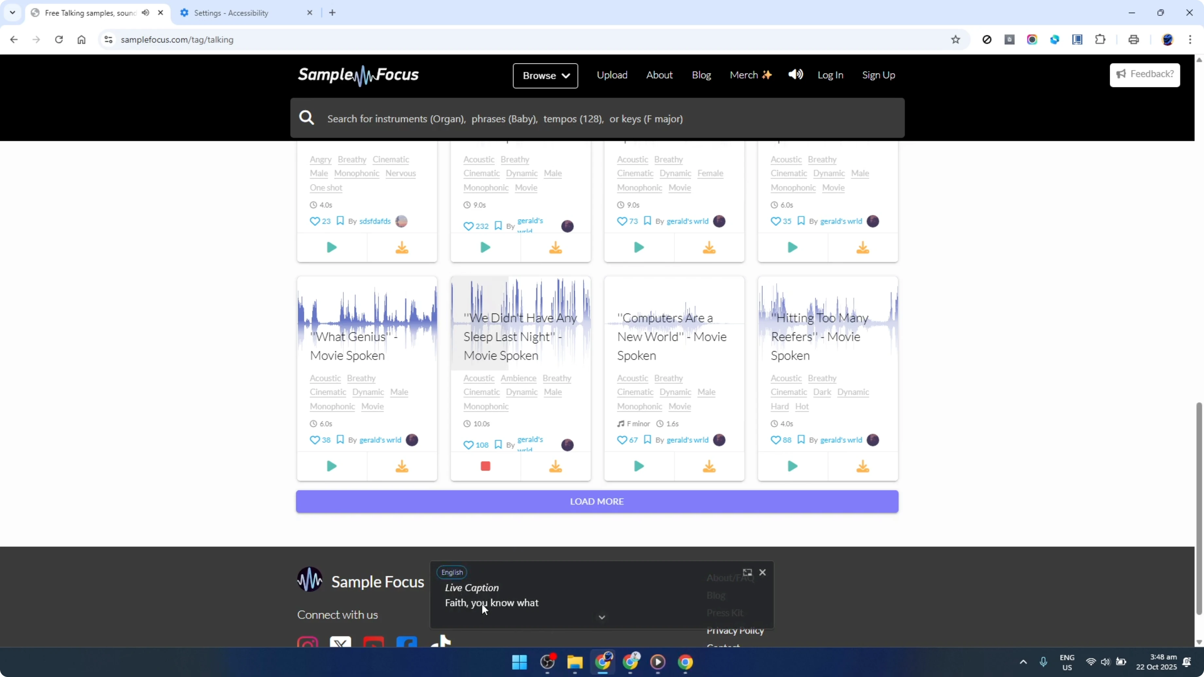Download "We Didn't Have Any Sleep Last Night" sample
The image size is (1204, 677).
point(555,466)
